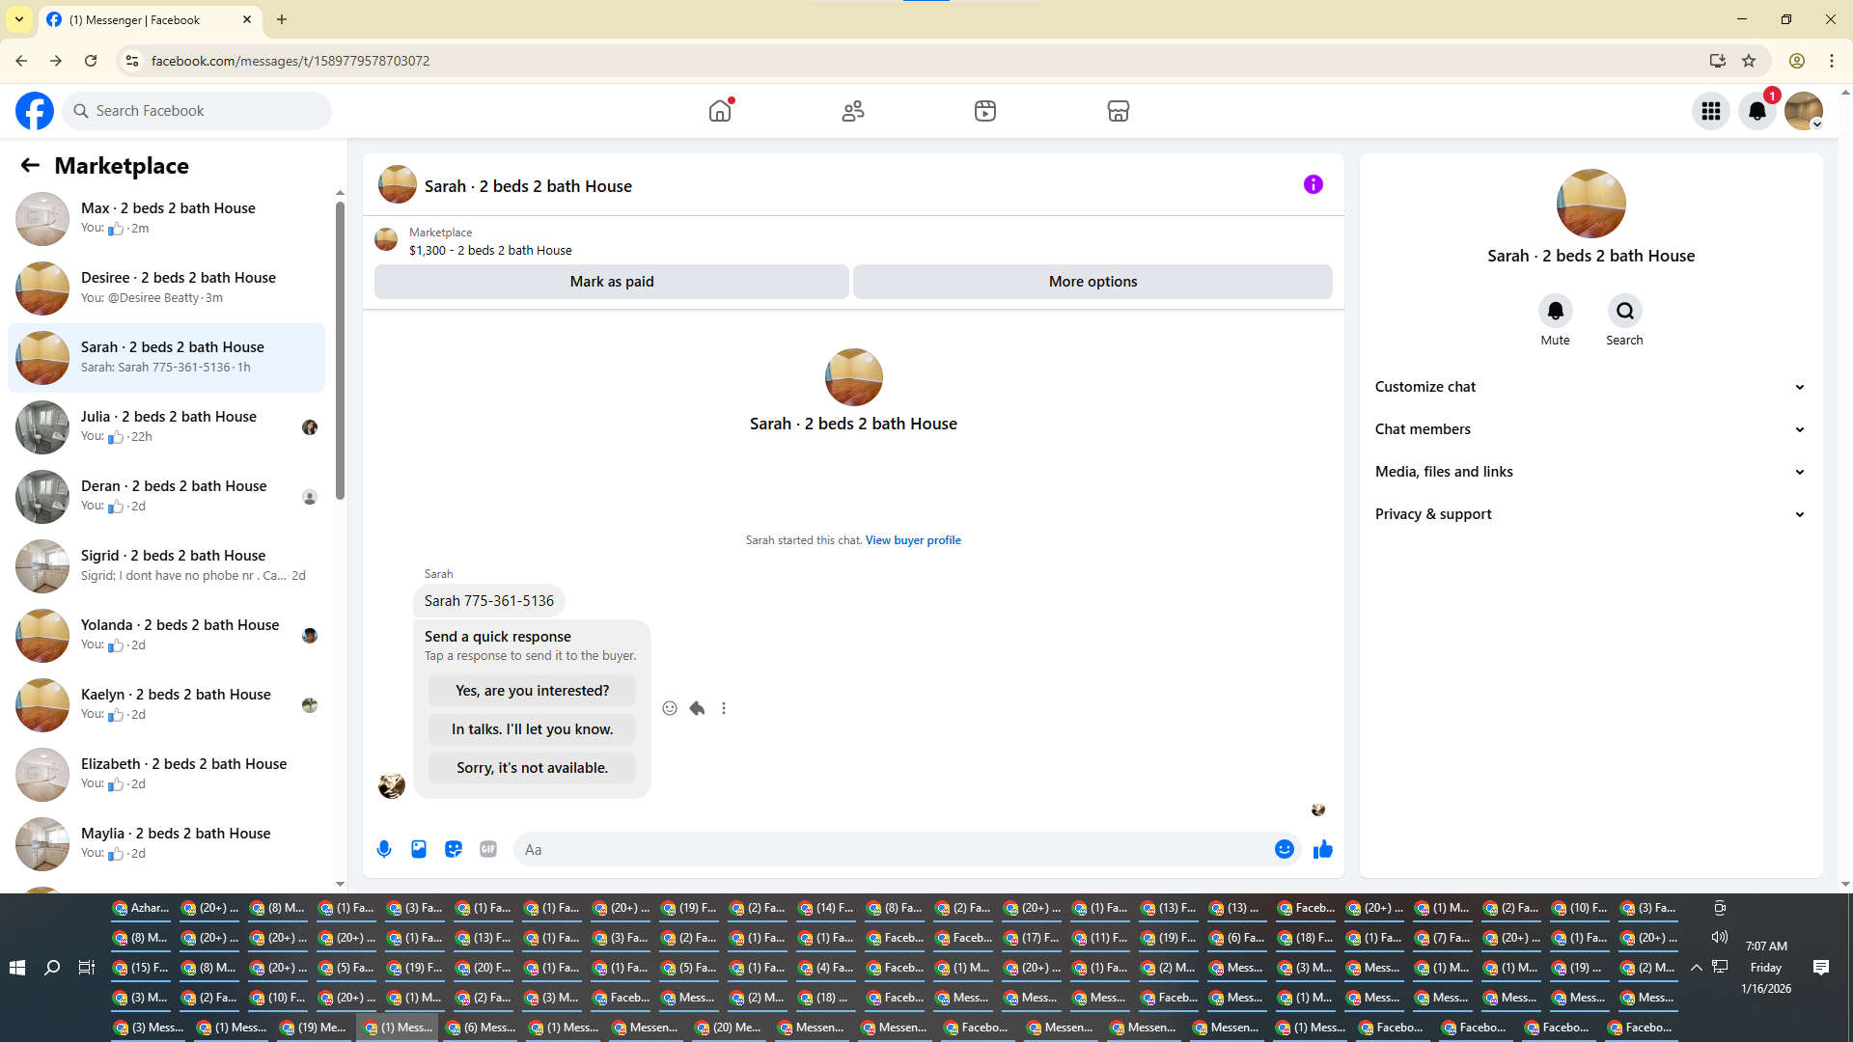Viewport: 1853px width, 1042px height.
Task: Open the GIF picker icon
Action: [488, 849]
